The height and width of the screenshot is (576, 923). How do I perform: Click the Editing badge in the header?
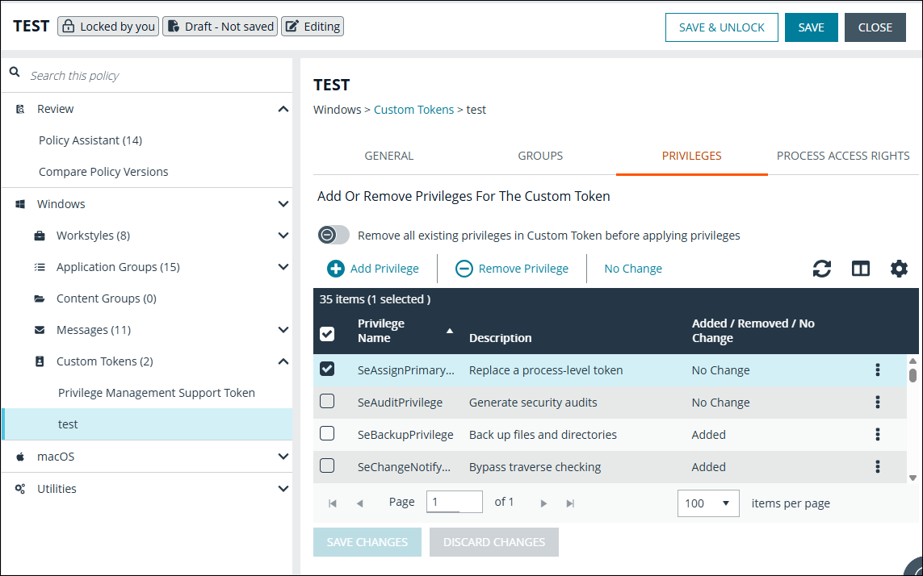[312, 26]
